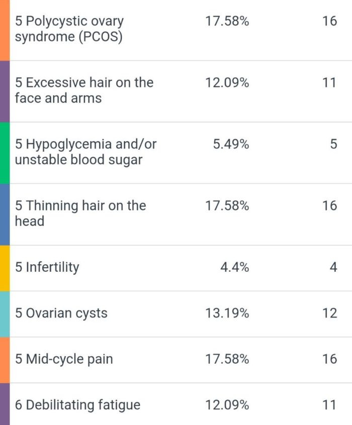Select the 6 Debilitating fatigue label
The width and height of the screenshot is (352, 425).
77,405
